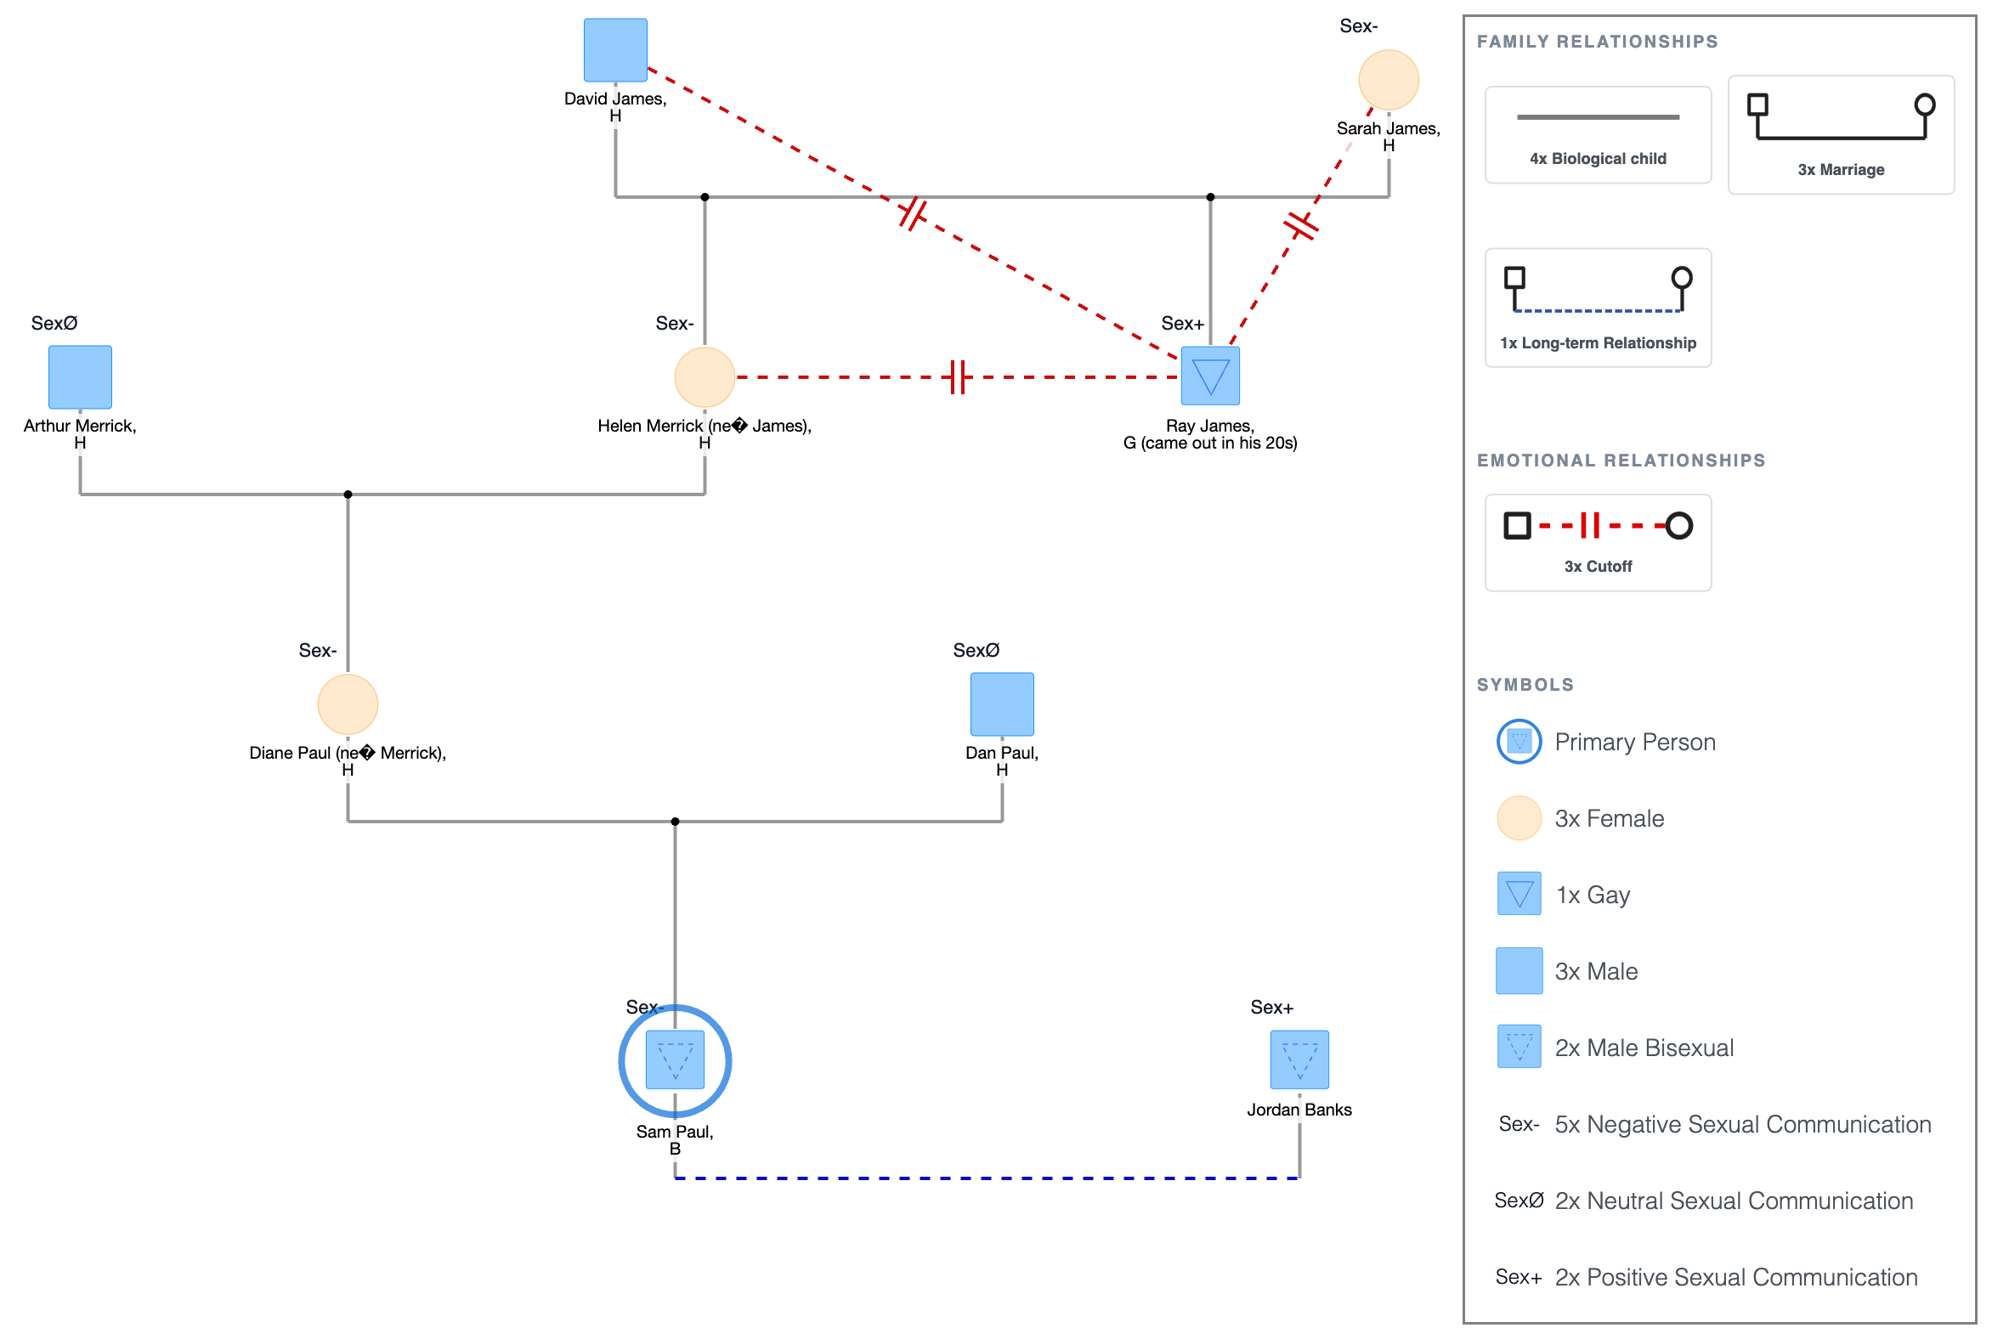This screenshot has height=1339, width=1992.
Task: Click the '3x Marriage' legend label
Action: click(x=1840, y=170)
